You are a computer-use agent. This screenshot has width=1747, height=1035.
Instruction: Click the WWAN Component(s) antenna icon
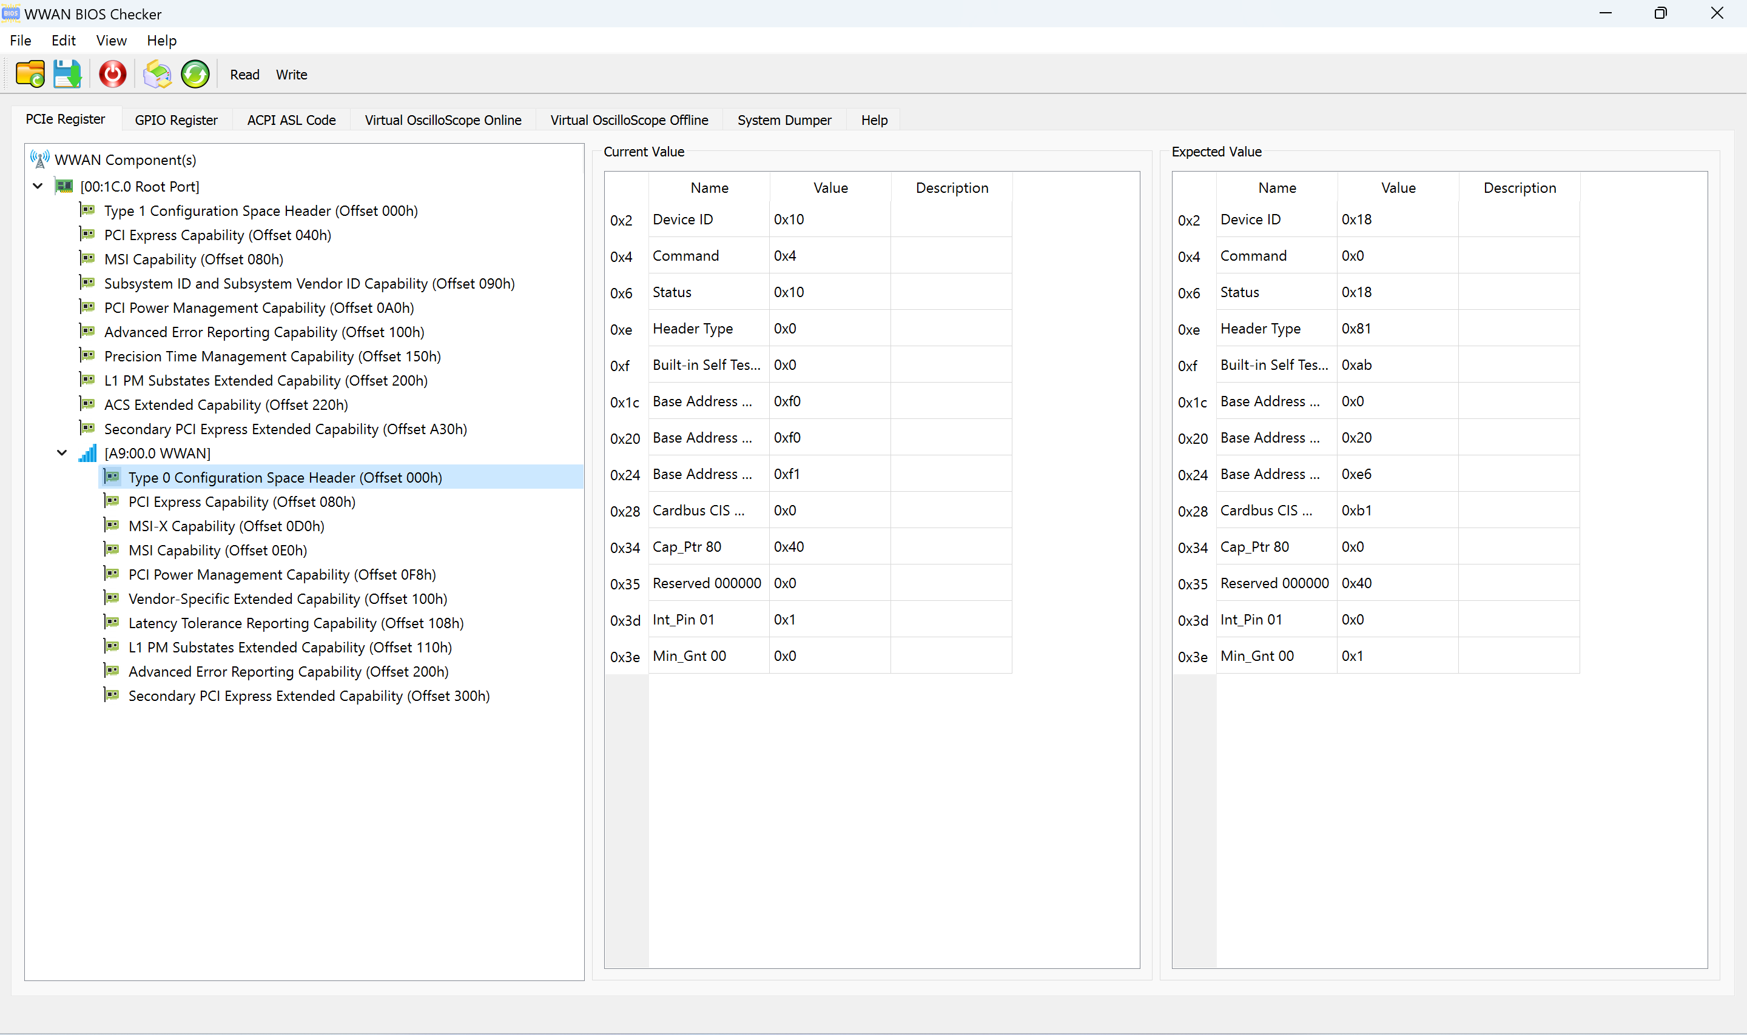pos(40,159)
